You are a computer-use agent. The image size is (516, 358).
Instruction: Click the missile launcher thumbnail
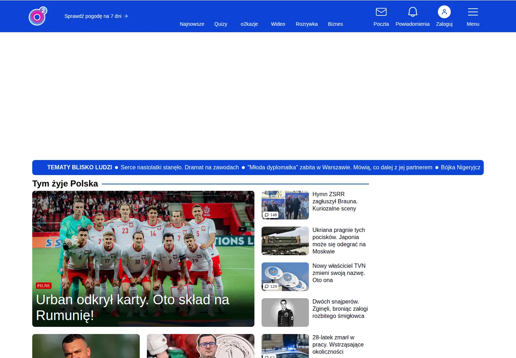click(285, 241)
